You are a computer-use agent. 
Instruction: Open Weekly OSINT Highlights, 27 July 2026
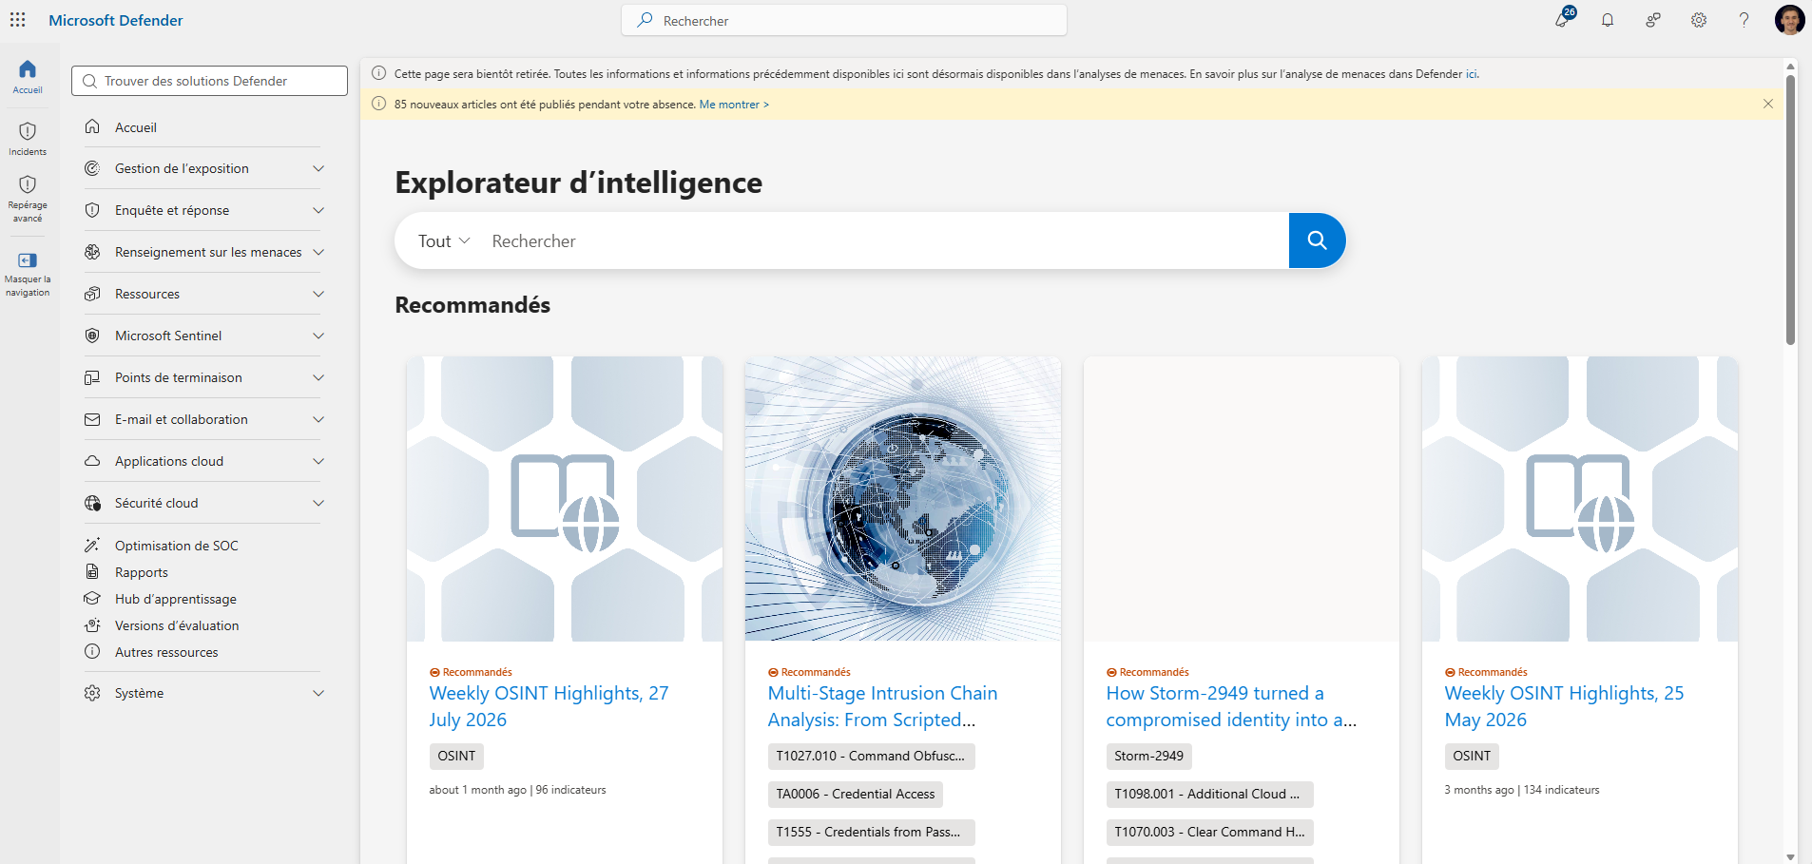tap(549, 706)
